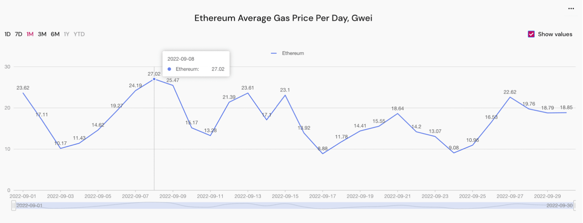Click the YTD range option
The height and width of the screenshot is (223, 583).
tap(79, 34)
